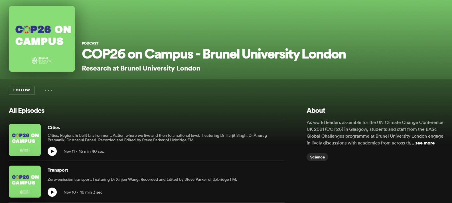Open the Cities episode title link
This screenshot has height=203, width=452.
coord(54,127)
